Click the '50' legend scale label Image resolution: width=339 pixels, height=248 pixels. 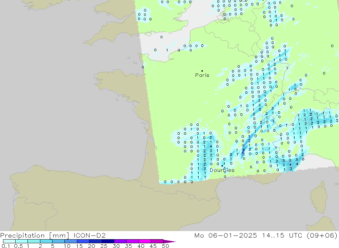pyautogui.click(x=165, y=246)
